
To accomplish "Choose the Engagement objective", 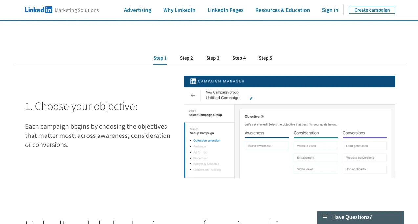I will point(316,158).
